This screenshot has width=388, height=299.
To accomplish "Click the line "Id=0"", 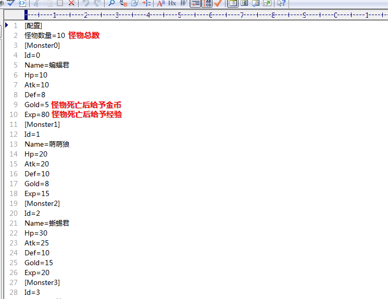I will pyautogui.click(x=32, y=55).
